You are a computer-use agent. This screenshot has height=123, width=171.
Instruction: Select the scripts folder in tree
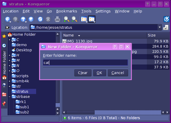20,76
